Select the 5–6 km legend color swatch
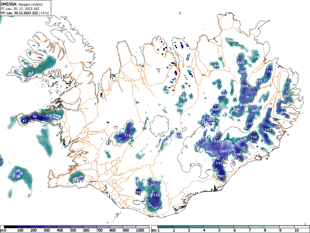Viewport: 310px width, 233px height. (226, 227)
